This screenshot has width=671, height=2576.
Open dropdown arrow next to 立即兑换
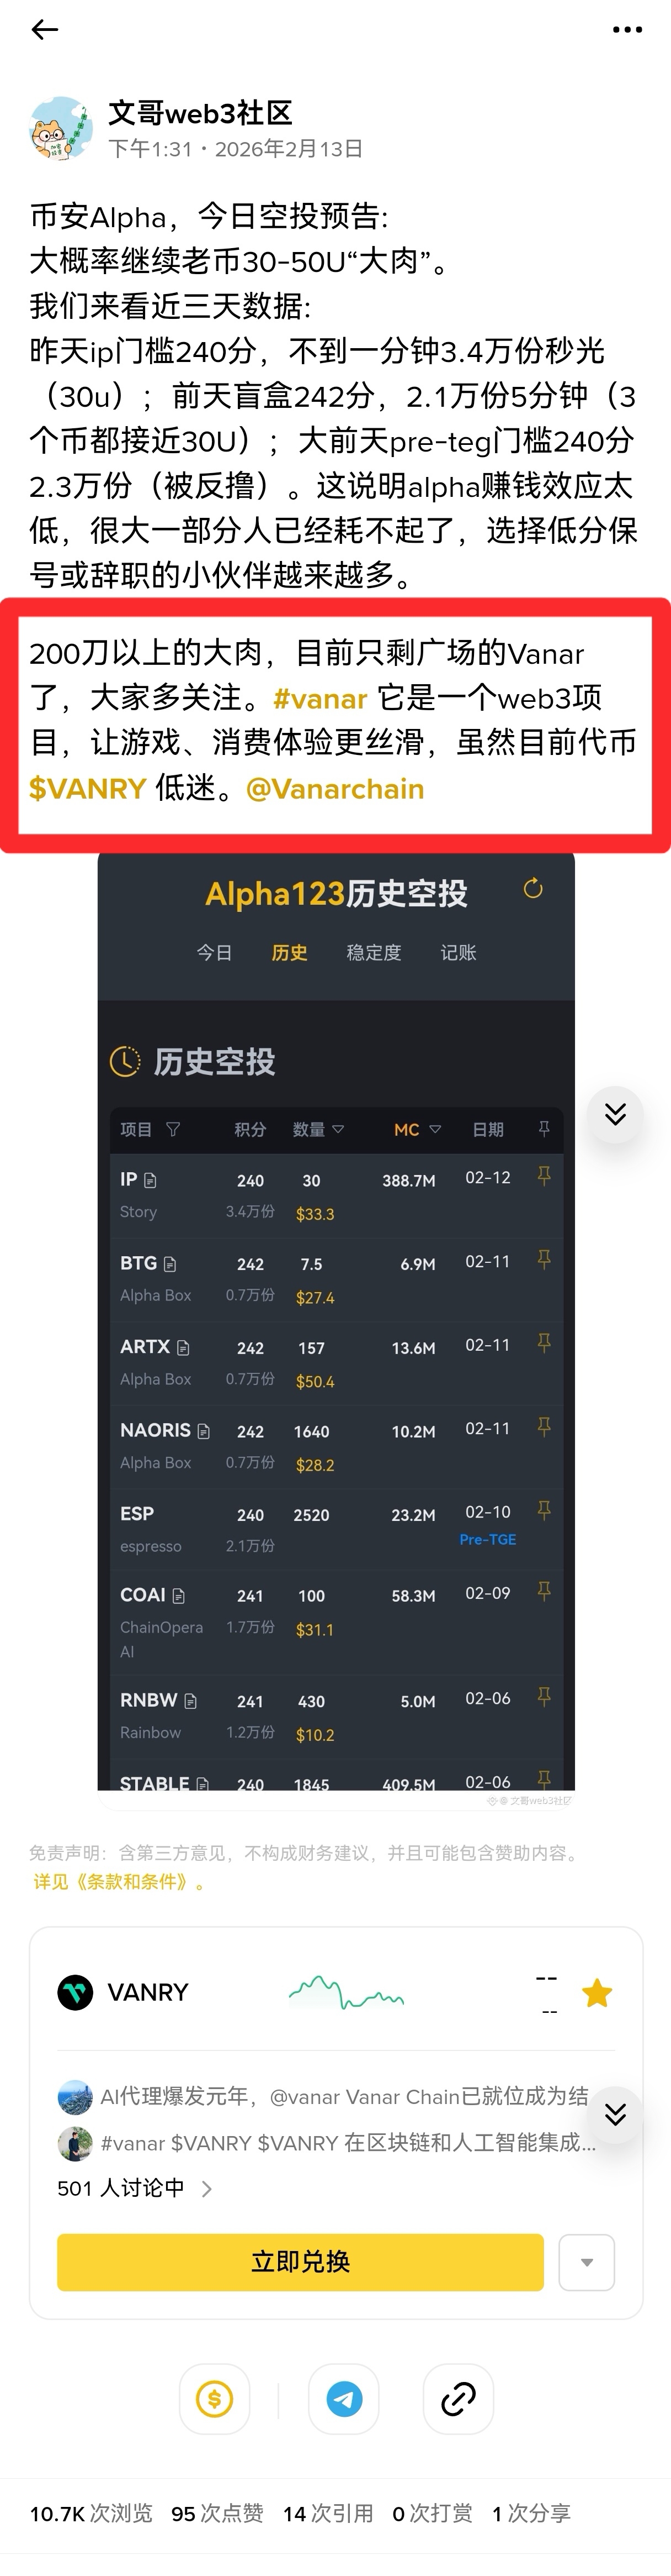point(586,2262)
